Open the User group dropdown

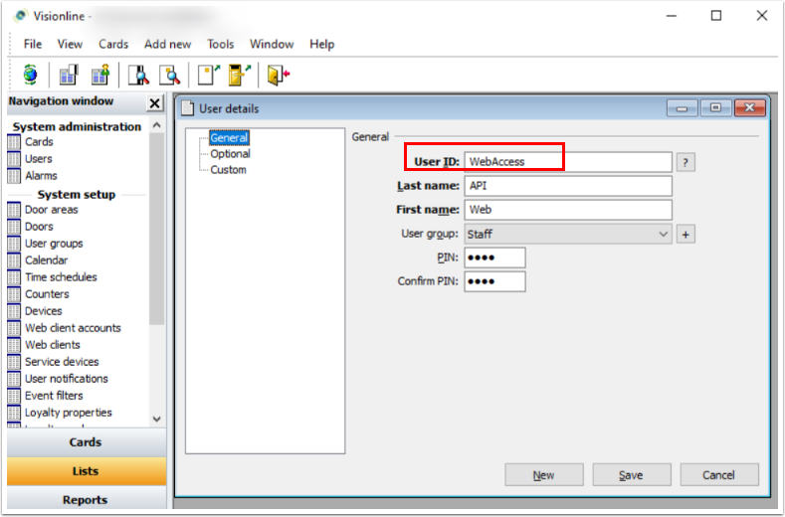pyautogui.click(x=664, y=235)
